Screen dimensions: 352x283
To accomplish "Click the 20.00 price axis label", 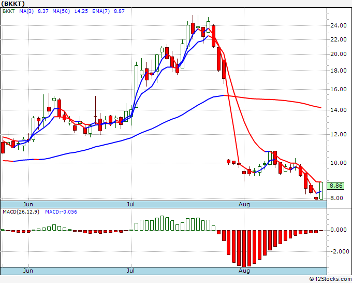I will coord(339,54).
